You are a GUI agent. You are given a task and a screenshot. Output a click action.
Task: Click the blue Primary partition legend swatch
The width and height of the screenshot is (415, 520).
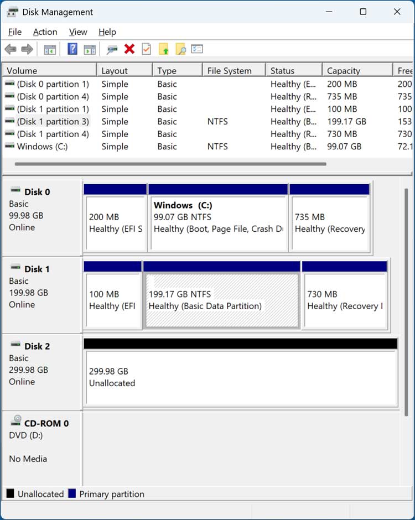(72, 493)
